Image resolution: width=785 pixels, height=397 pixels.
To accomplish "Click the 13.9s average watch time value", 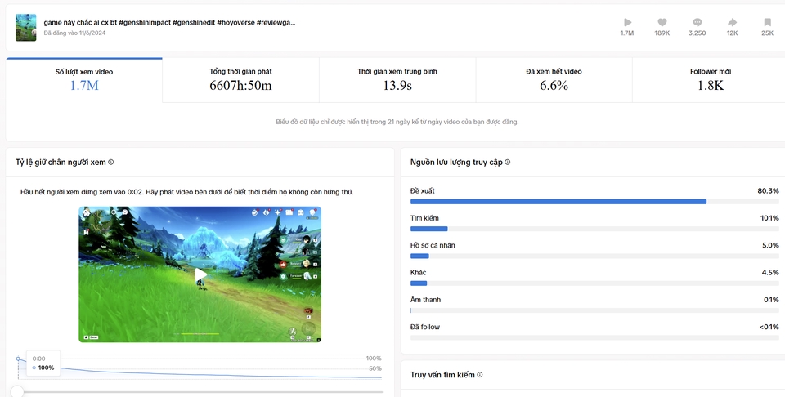I will (397, 86).
